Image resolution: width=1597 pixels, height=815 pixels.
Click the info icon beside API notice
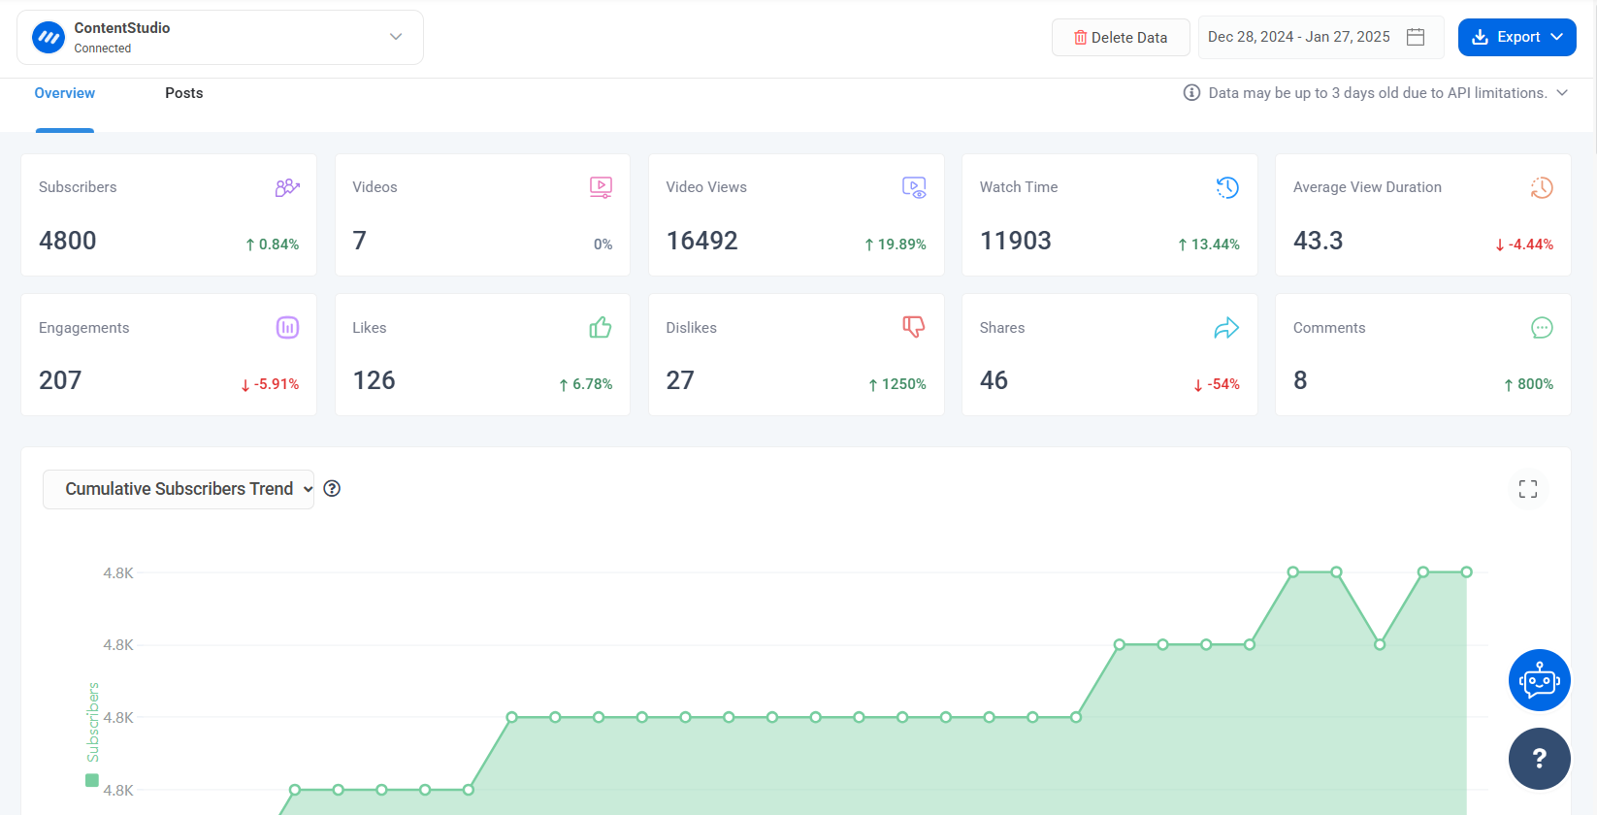(x=1191, y=93)
